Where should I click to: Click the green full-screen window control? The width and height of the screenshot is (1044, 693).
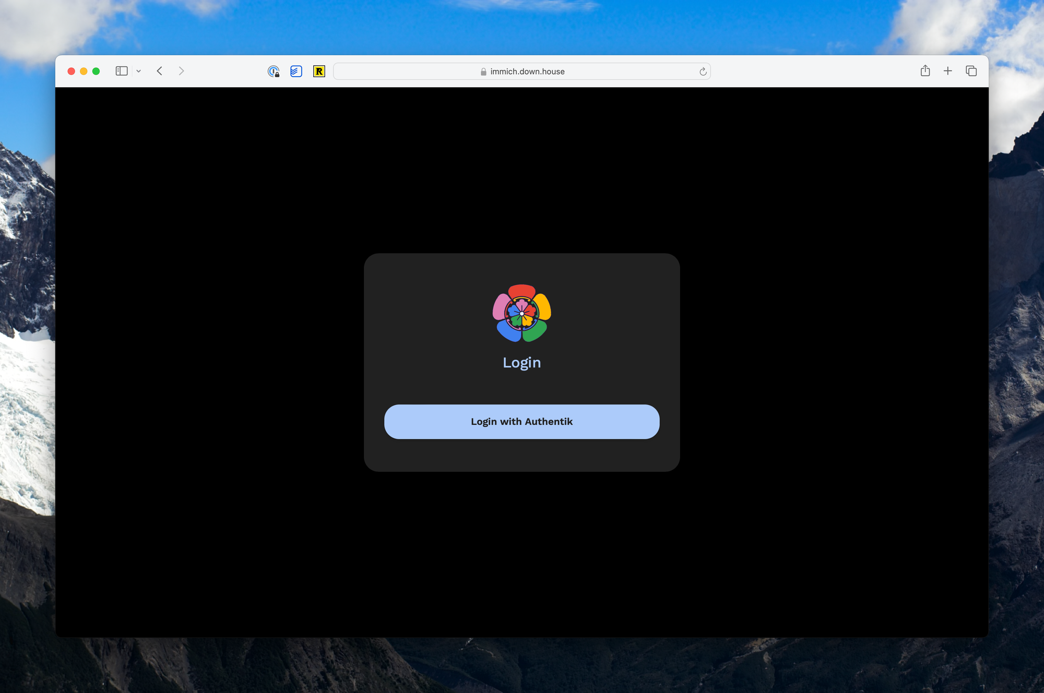point(96,71)
